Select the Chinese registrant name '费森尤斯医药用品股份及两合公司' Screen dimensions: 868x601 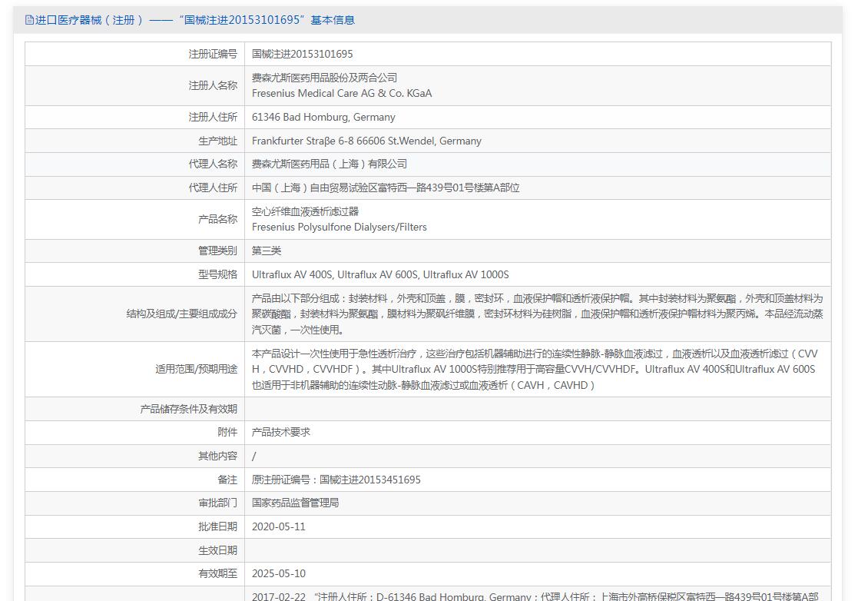point(324,78)
